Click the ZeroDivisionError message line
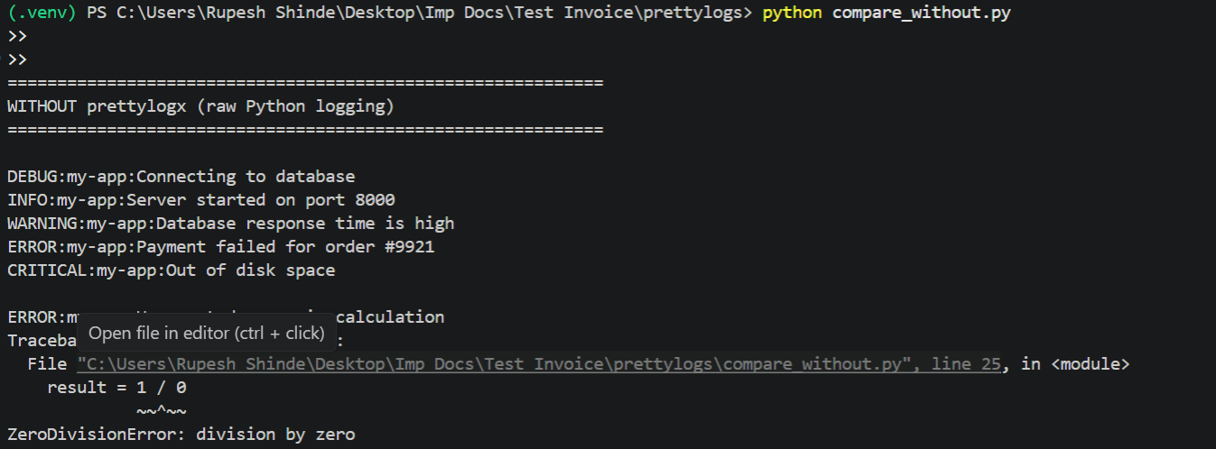This screenshot has height=449, width=1216. (181, 435)
